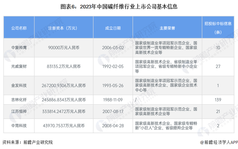The height and width of the screenshot is (149, 238).
Task: Click the capital cell '43970.7537万元人民币'
Action: [x=64, y=126]
